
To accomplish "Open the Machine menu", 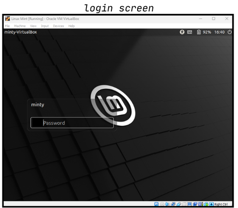I will click(x=20, y=26).
